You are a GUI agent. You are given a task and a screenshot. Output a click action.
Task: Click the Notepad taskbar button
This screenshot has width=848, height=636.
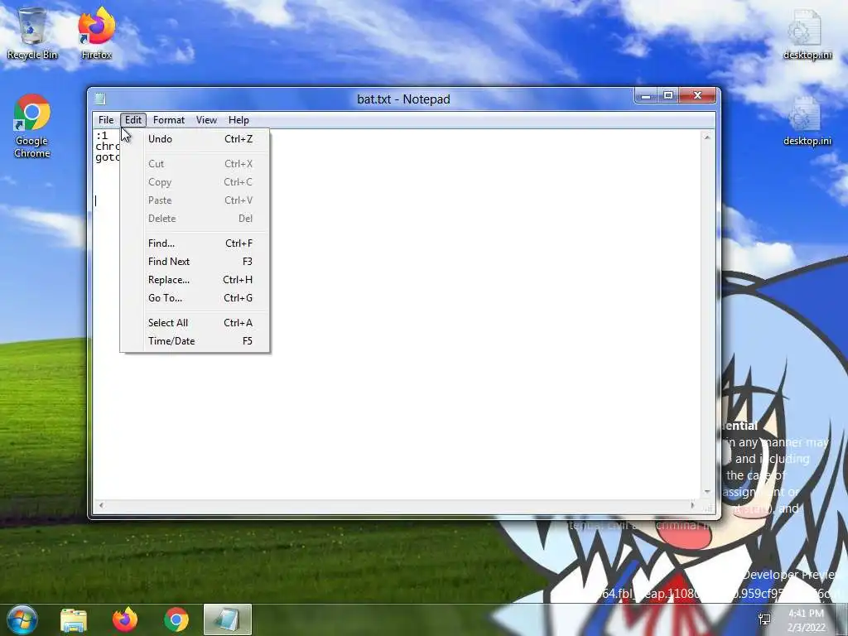228,619
